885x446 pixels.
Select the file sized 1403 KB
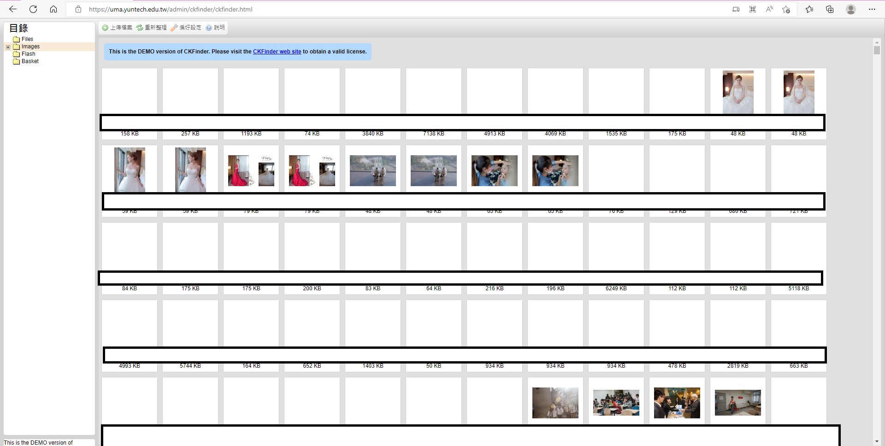373,336
